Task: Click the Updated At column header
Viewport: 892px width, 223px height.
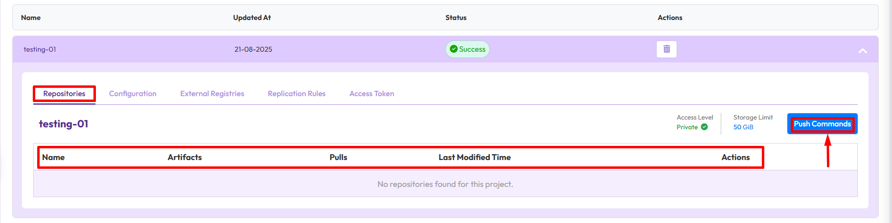Action: point(252,18)
